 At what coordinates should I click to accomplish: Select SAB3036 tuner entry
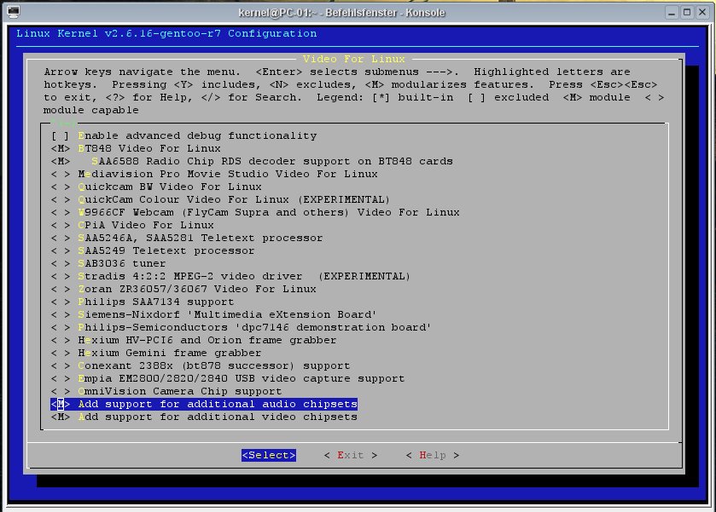pyautogui.click(x=108, y=263)
